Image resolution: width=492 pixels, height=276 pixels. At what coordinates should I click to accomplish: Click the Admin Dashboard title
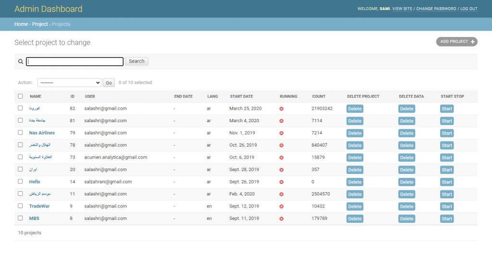[49, 9]
